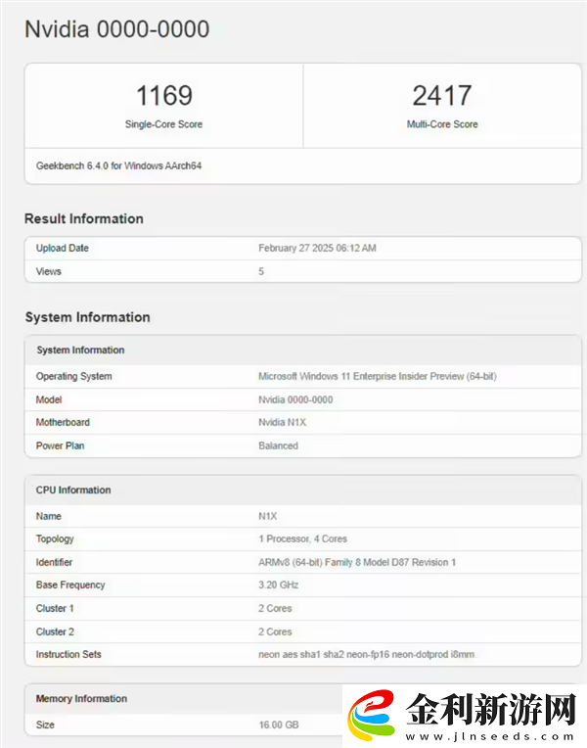Click "Geekbench 6.4.0 for Windows AArch64" text
The image size is (587, 748).
[x=118, y=165]
